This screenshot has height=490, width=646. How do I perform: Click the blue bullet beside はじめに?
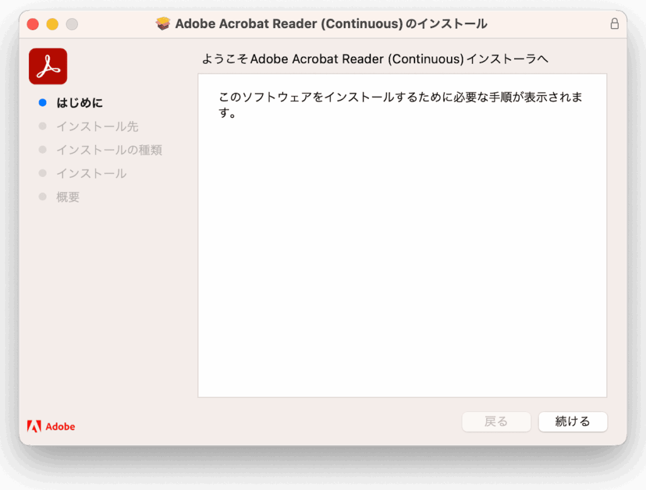[42, 102]
